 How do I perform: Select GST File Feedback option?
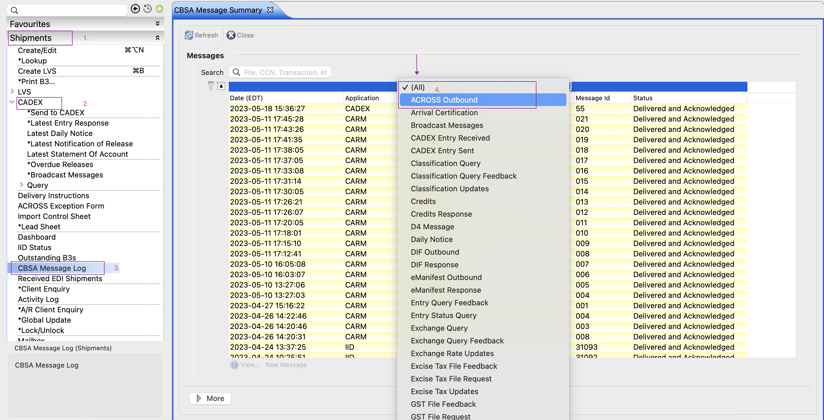(443, 404)
